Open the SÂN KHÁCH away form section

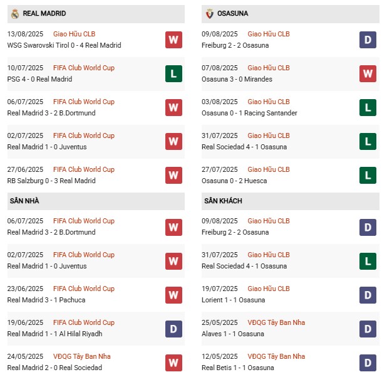(x=222, y=201)
